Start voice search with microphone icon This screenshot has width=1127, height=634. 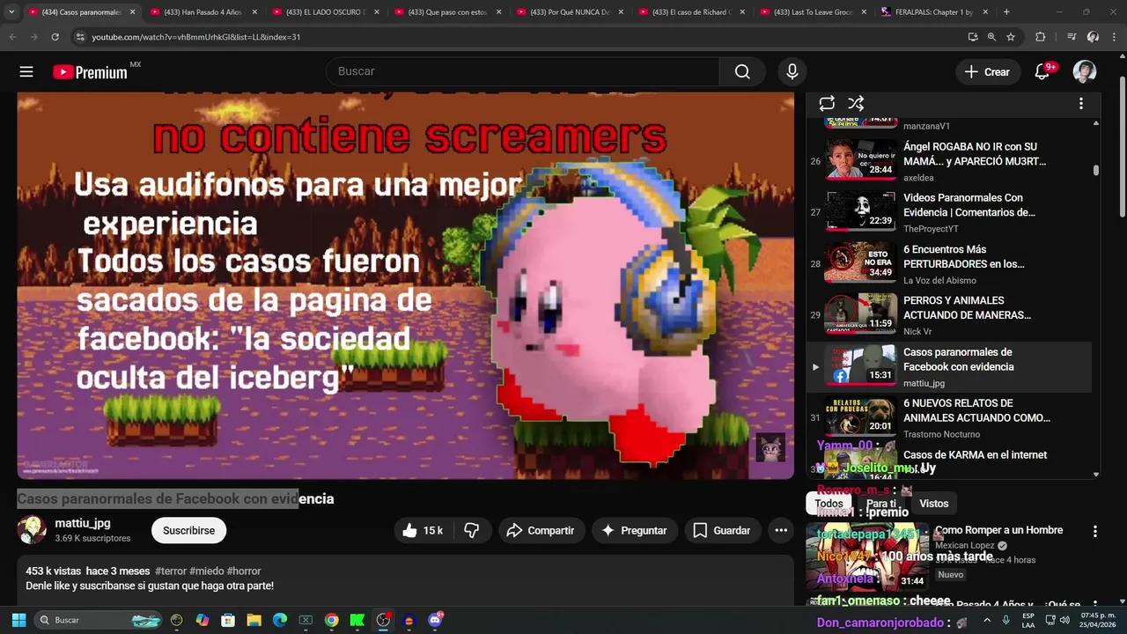(792, 72)
